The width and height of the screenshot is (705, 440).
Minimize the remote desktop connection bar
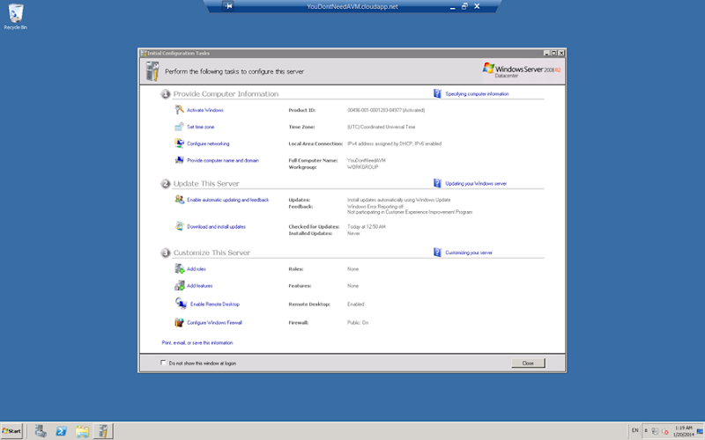pyautogui.click(x=452, y=7)
